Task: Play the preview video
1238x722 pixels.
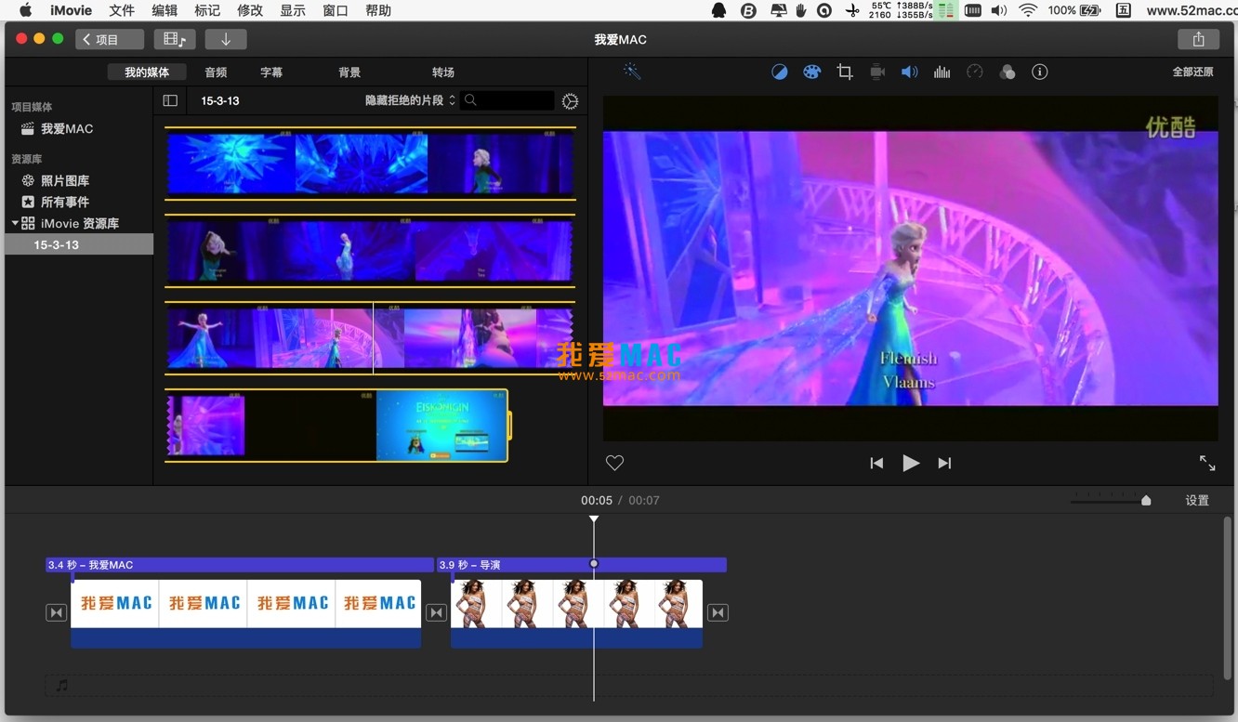Action: tap(911, 463)
